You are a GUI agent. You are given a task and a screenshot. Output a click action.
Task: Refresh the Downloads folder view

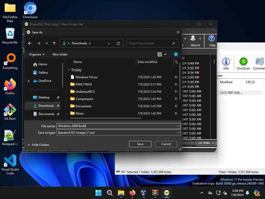pos(118,44)
